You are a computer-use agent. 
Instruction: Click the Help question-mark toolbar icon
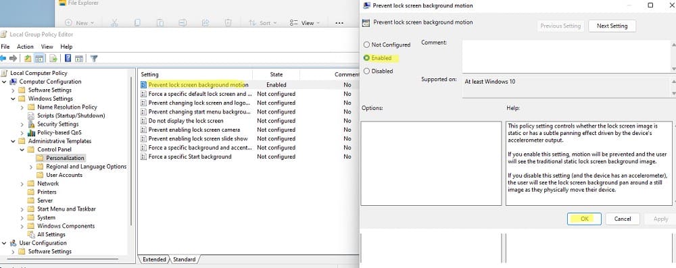coord(68,58)
